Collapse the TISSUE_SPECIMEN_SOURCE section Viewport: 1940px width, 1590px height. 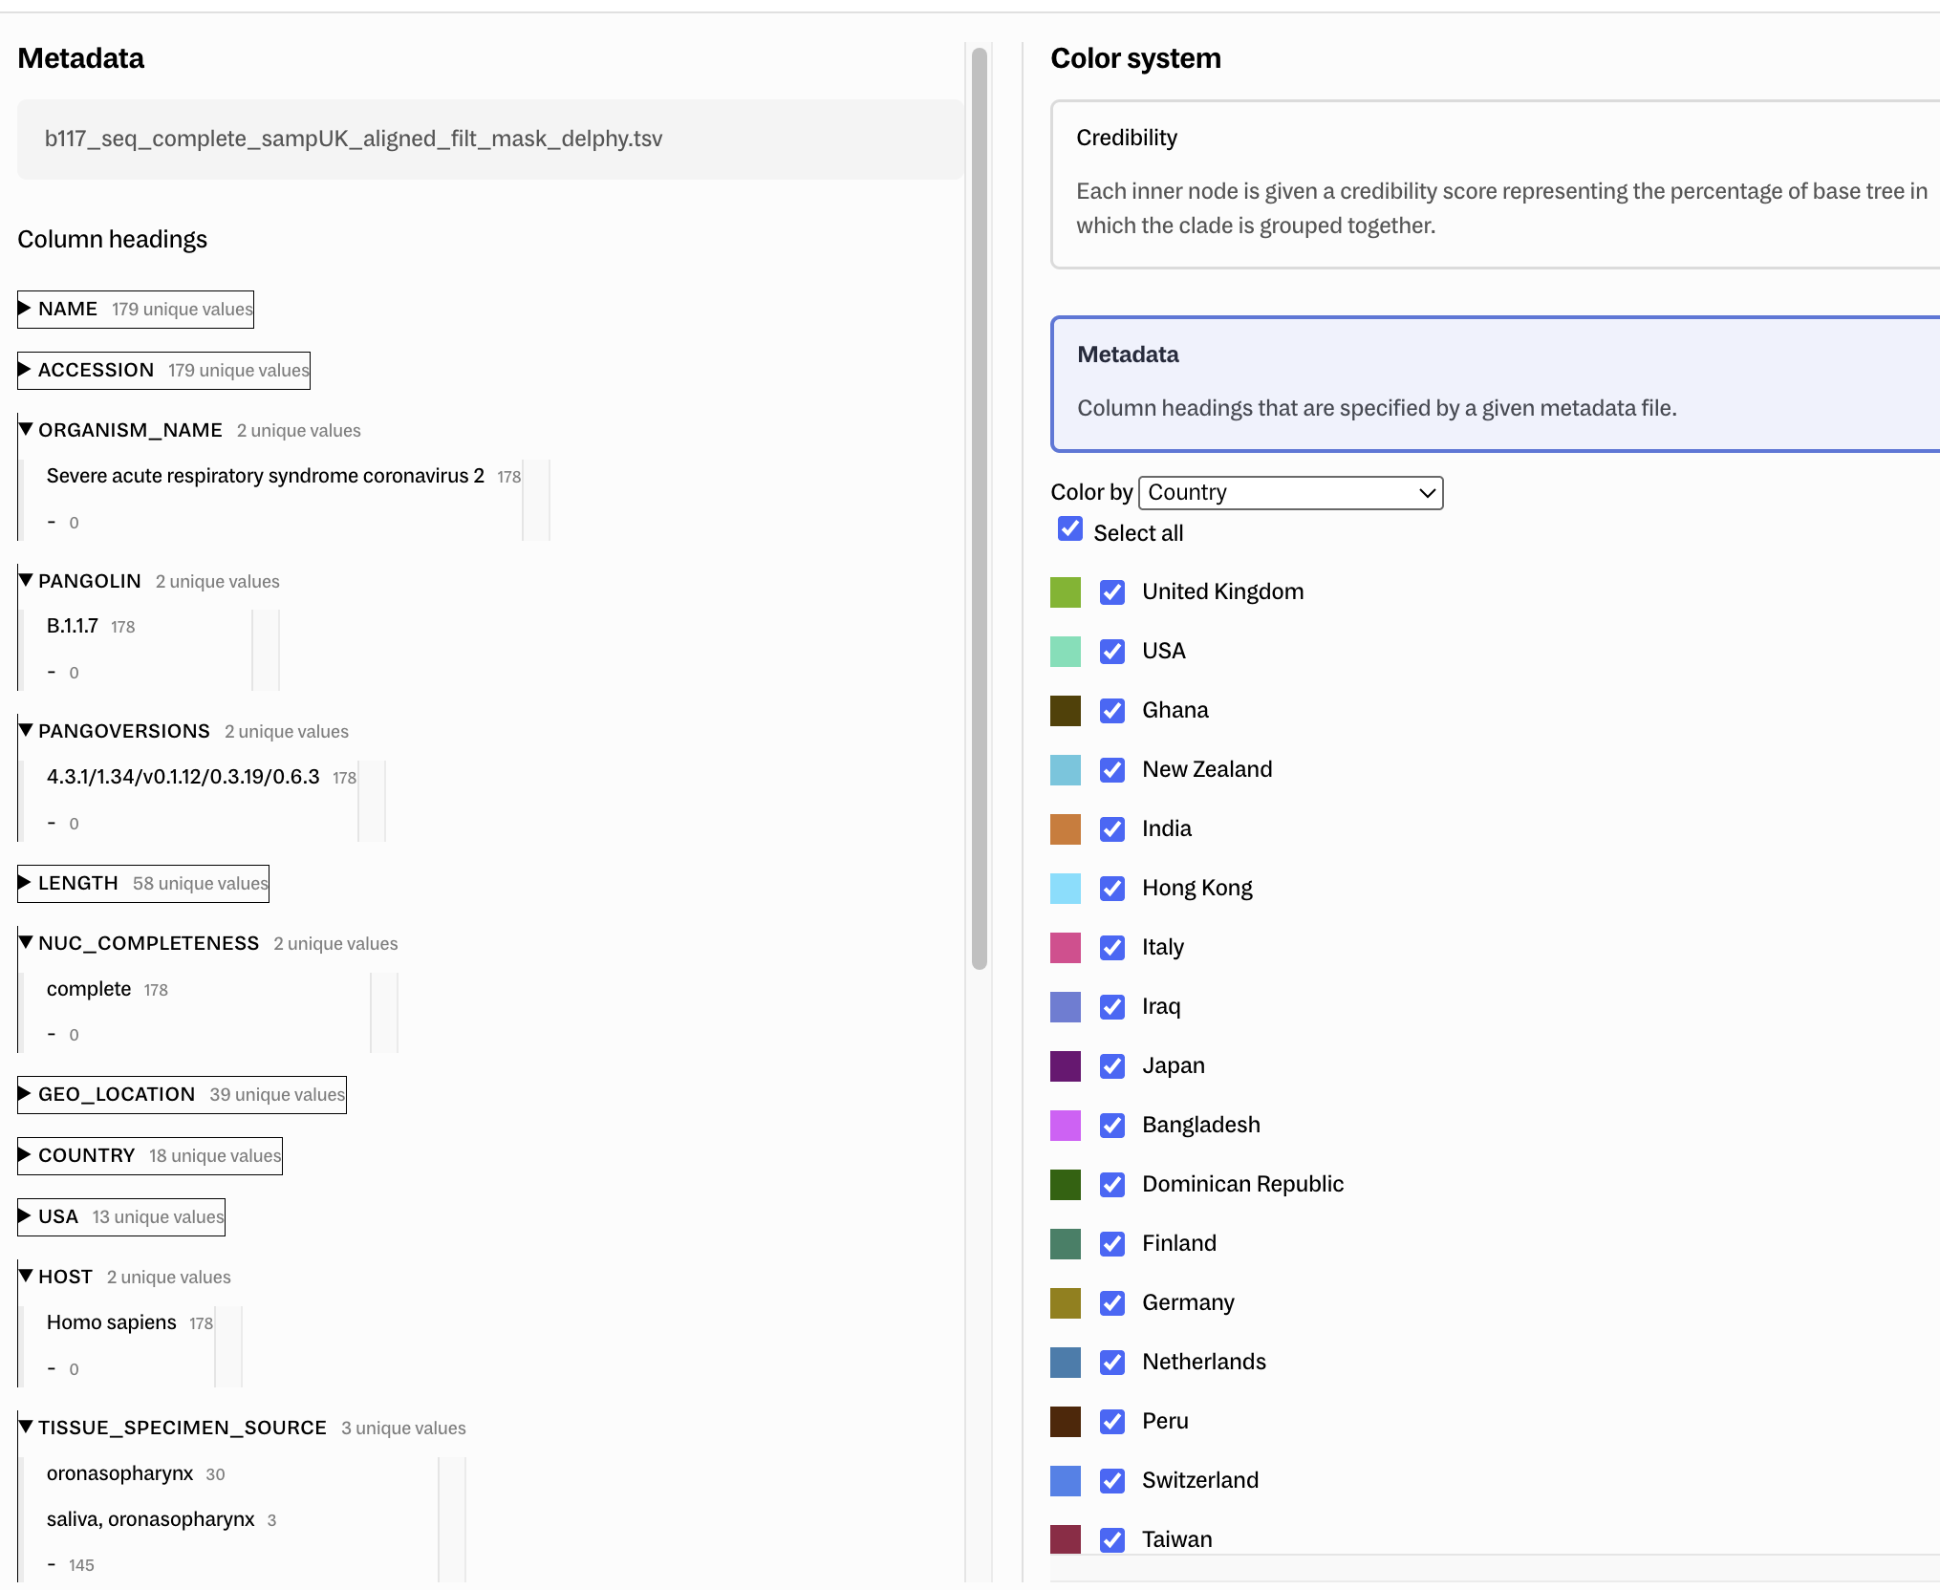182,1428
